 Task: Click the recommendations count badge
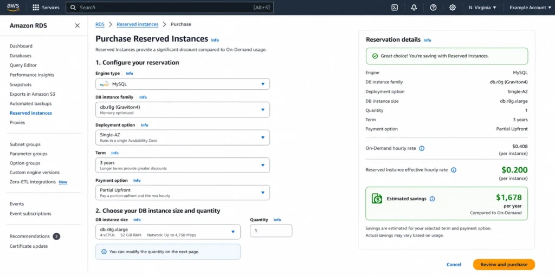(56, 236)
